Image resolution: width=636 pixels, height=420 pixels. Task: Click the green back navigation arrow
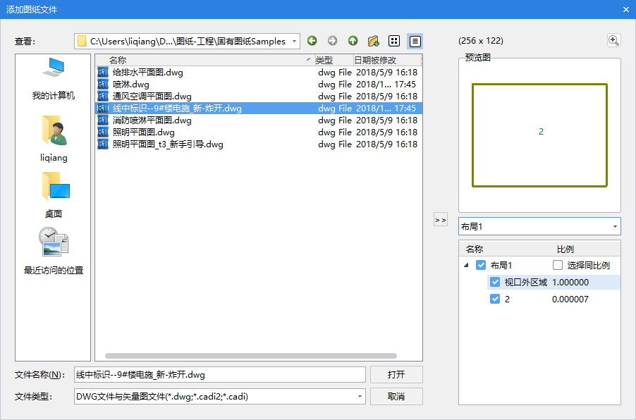[312, 41]
